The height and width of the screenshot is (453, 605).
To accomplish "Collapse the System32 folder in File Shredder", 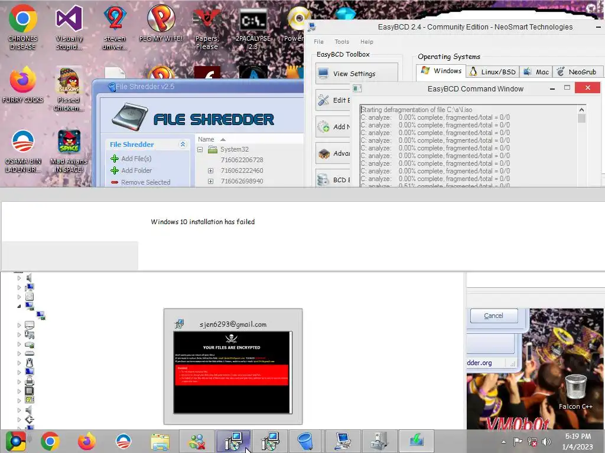I will coord(200,149).
